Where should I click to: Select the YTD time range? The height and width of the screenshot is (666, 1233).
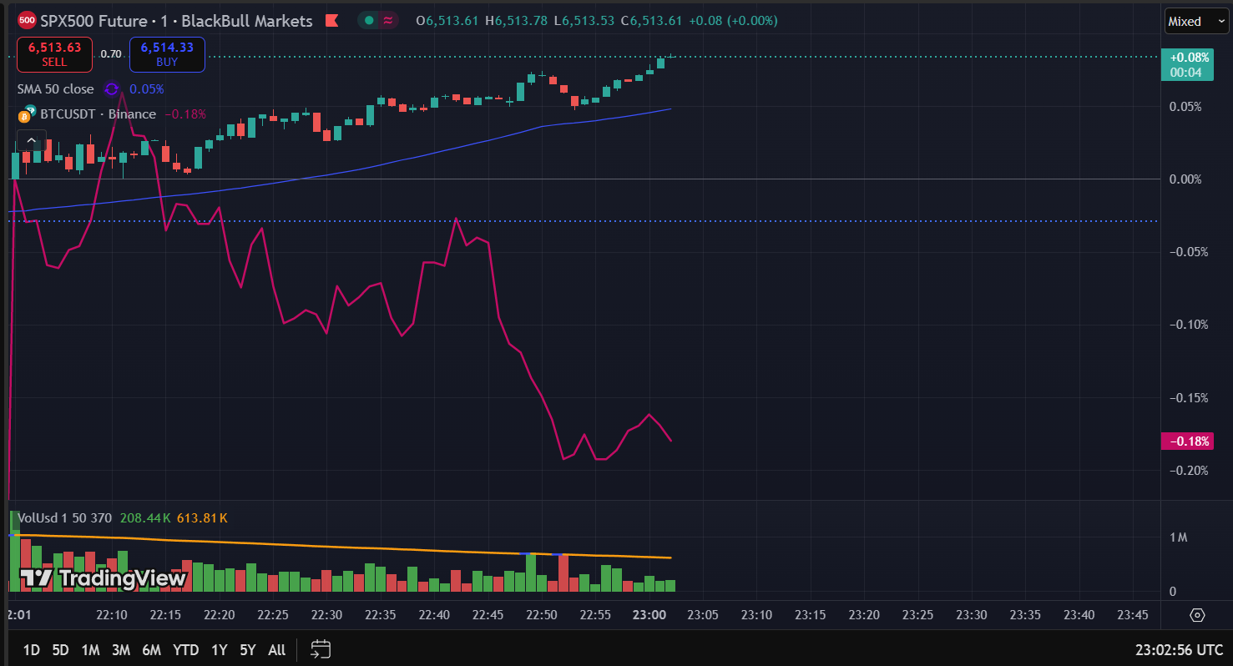pos(185,649)
